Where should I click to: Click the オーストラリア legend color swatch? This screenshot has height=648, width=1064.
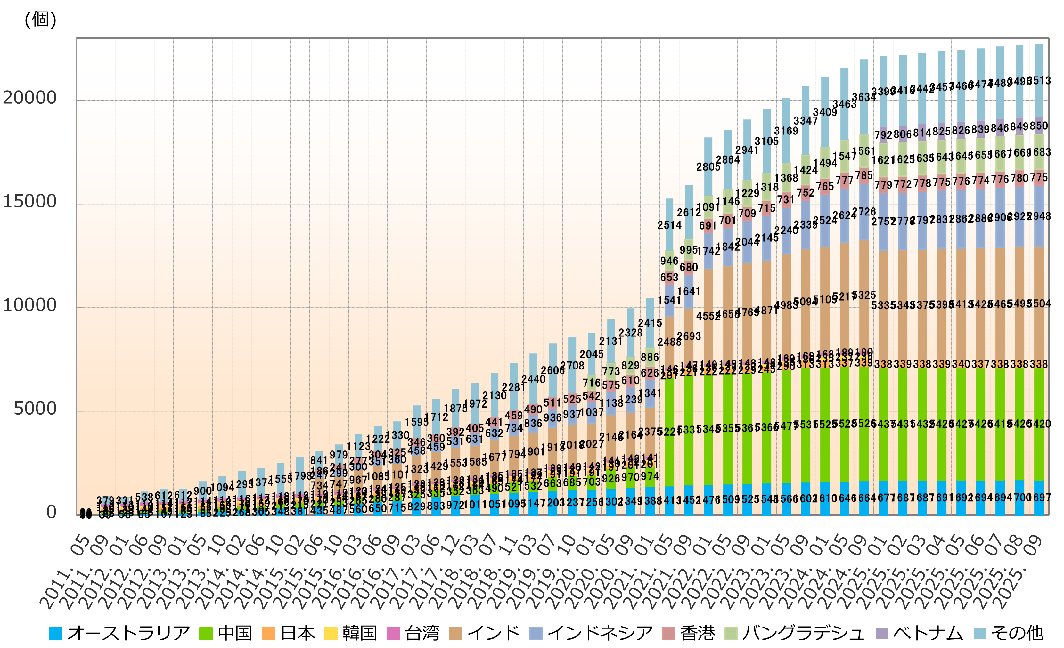55,633
